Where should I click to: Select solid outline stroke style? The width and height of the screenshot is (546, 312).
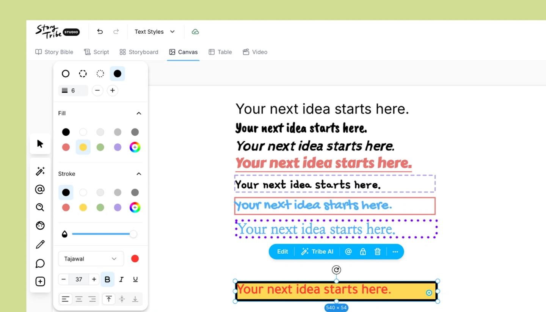tap(66, 74)
